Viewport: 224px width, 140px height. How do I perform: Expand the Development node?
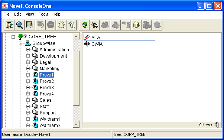[28, 56]
